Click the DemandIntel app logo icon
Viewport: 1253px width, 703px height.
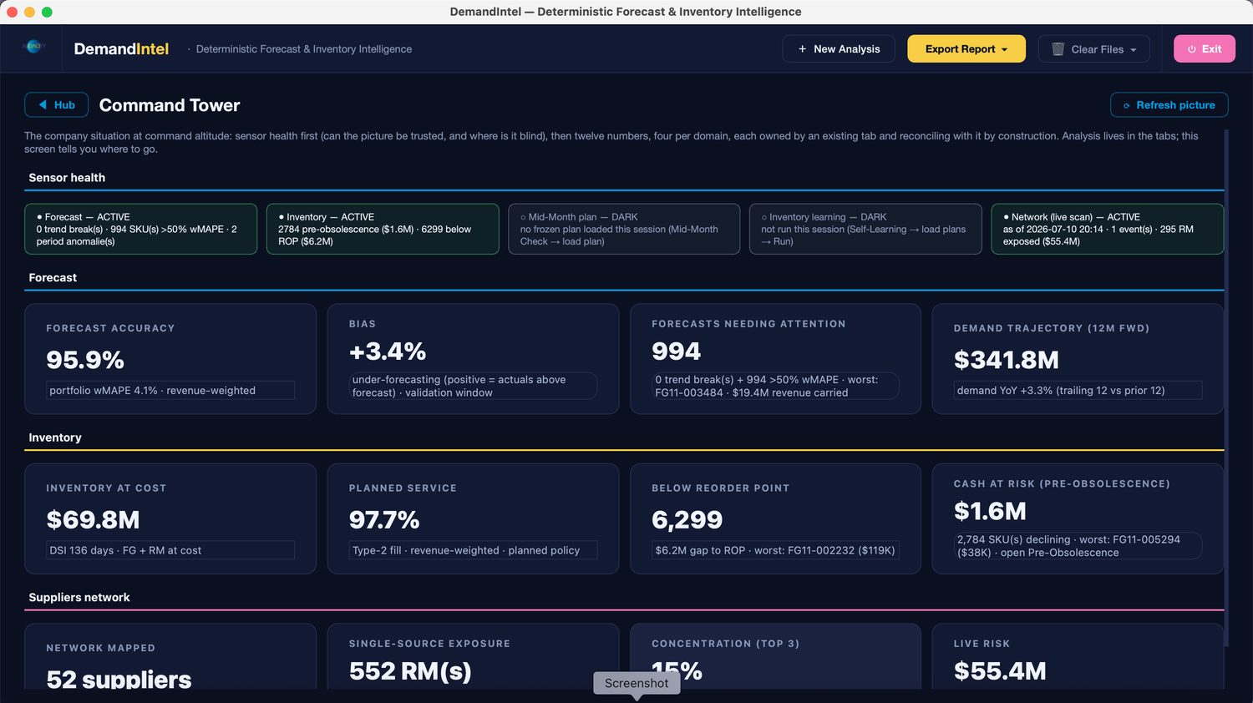pyautogui.click(x=33, y=48)
